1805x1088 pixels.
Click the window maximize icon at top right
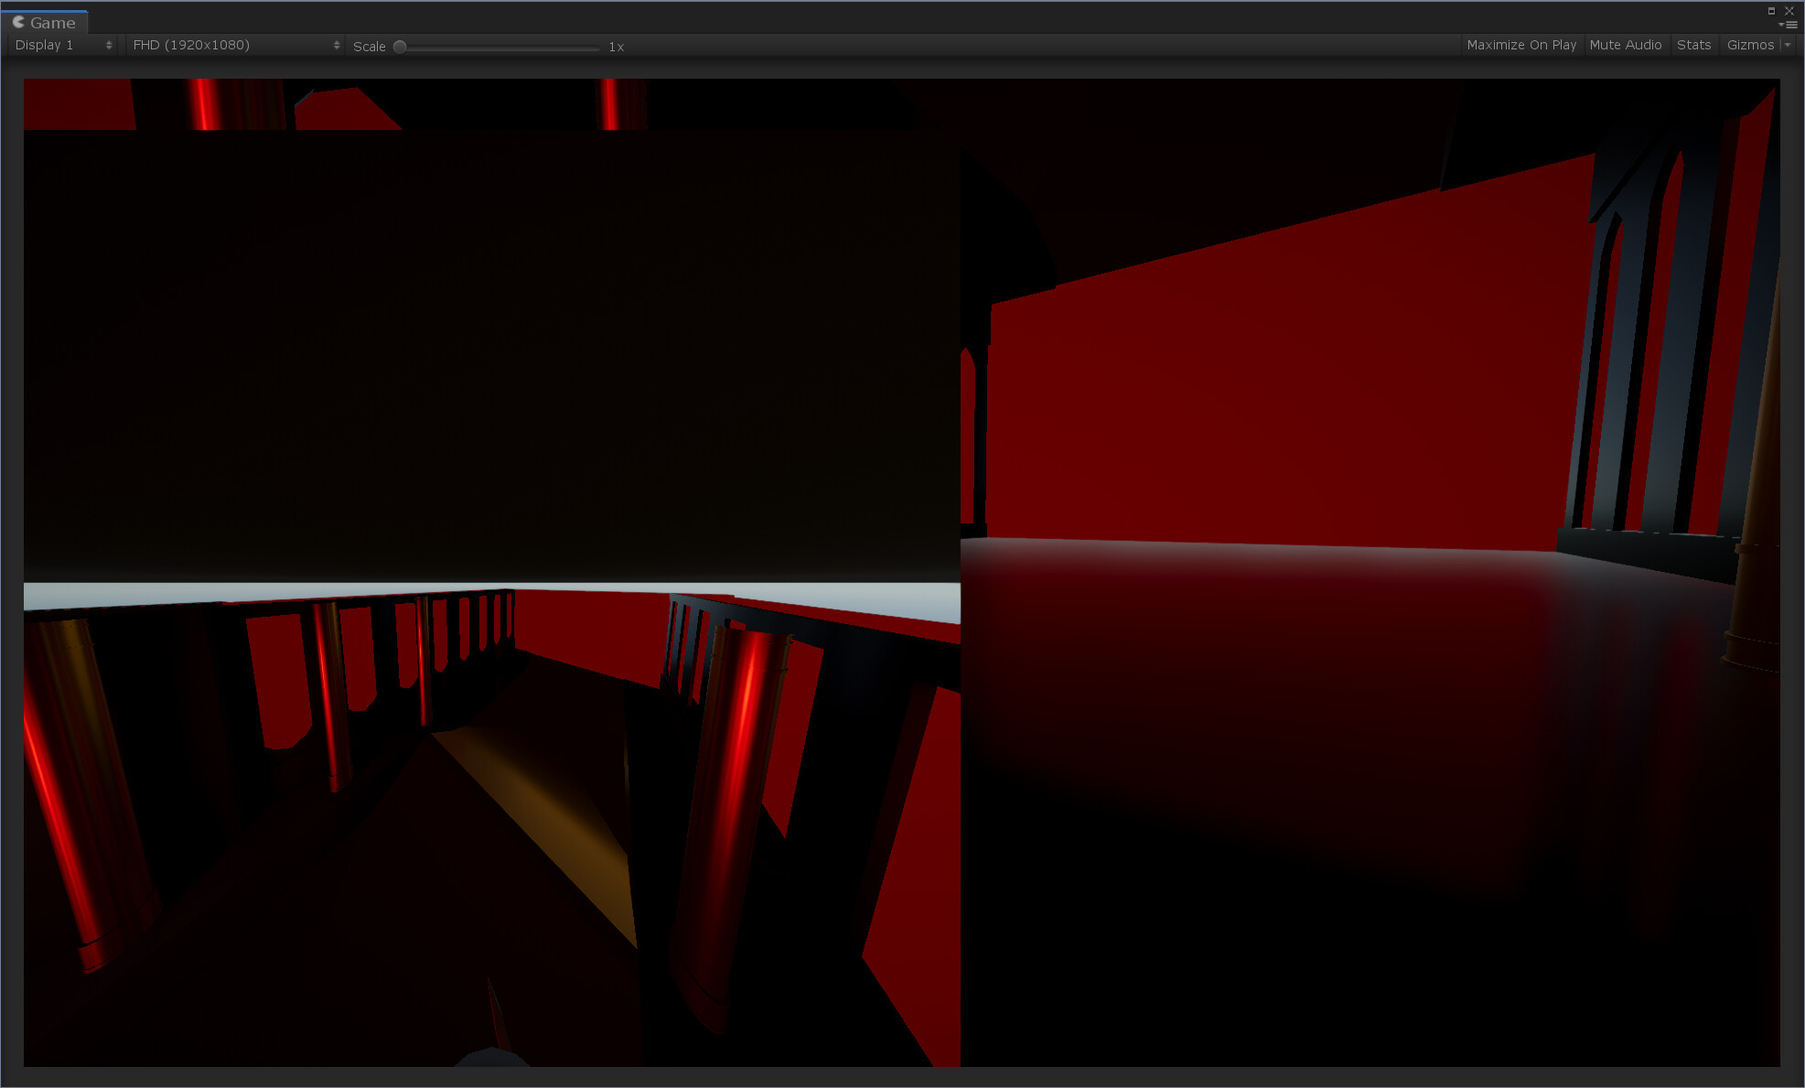pos(1773,10)
